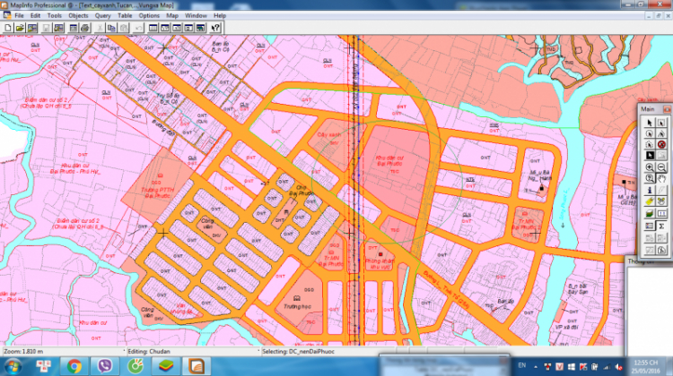Choose the Marquee Select tool

(x=661, y=123)
